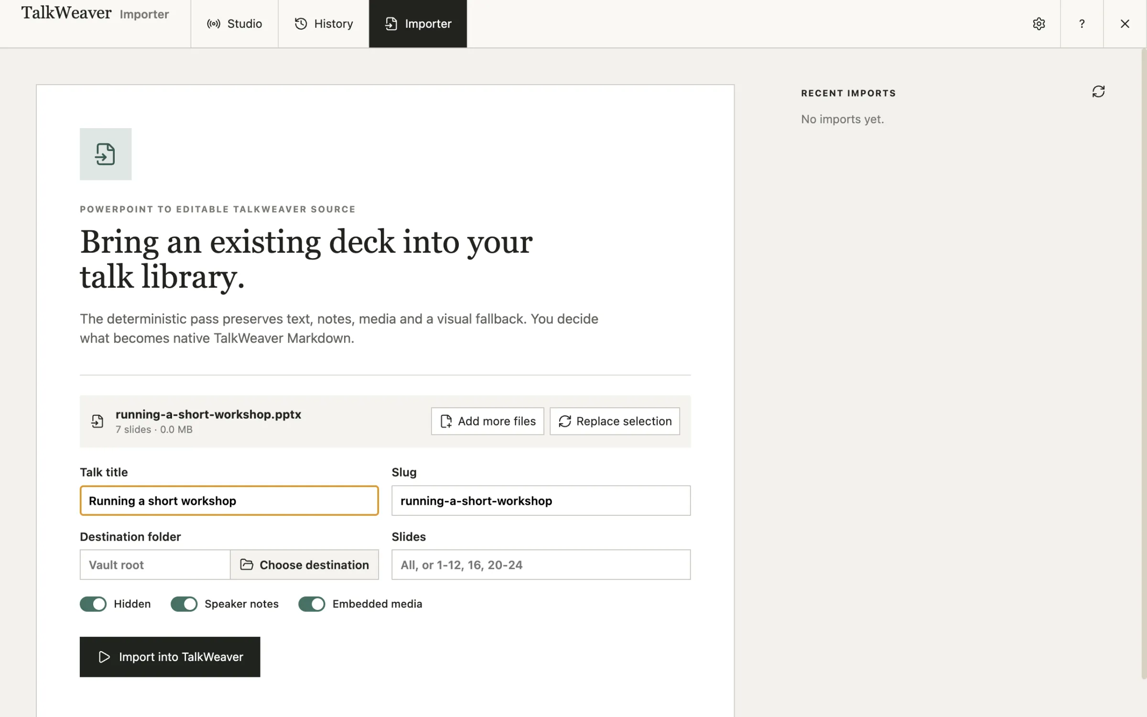The height and width of the screenshot is (717, 1147).
Task: Click Replace selection button
Action: tap(615, 421)
